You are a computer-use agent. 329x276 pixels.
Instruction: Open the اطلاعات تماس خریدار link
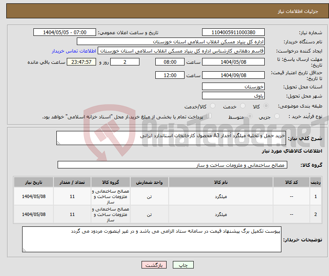point(74,51)
